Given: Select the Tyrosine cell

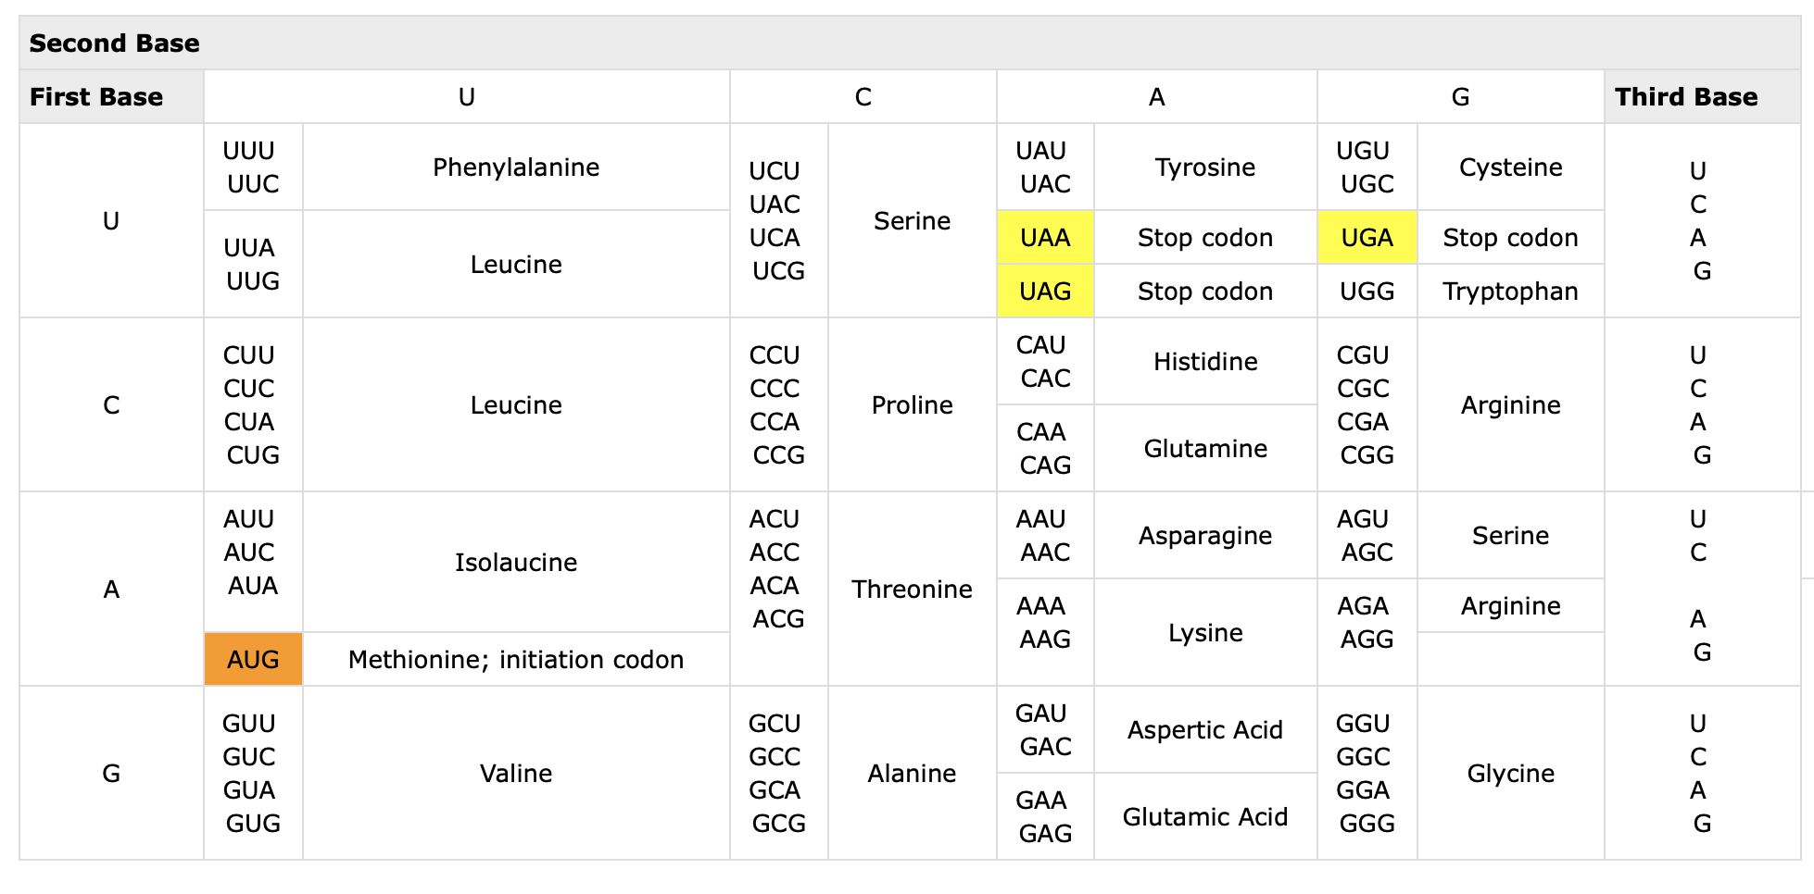Looking at the screenshot, I should click(x=1204, y=168).
